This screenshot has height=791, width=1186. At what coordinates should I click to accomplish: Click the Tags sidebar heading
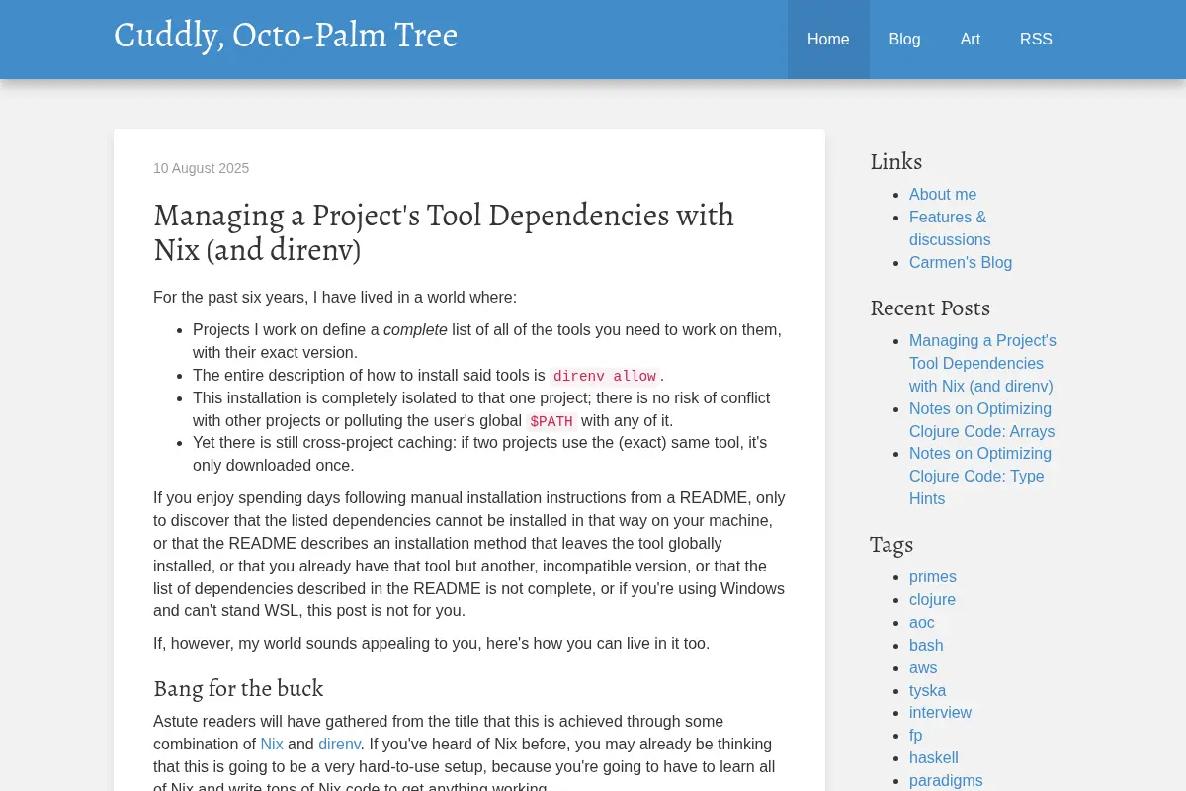pyautogui.click(x=891, y=545)
